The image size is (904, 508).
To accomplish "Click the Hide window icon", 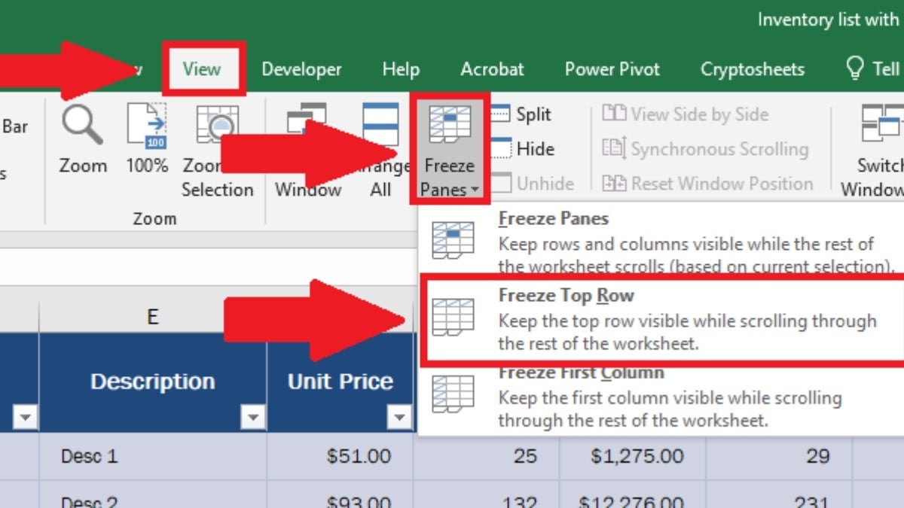I will point(502,149).
